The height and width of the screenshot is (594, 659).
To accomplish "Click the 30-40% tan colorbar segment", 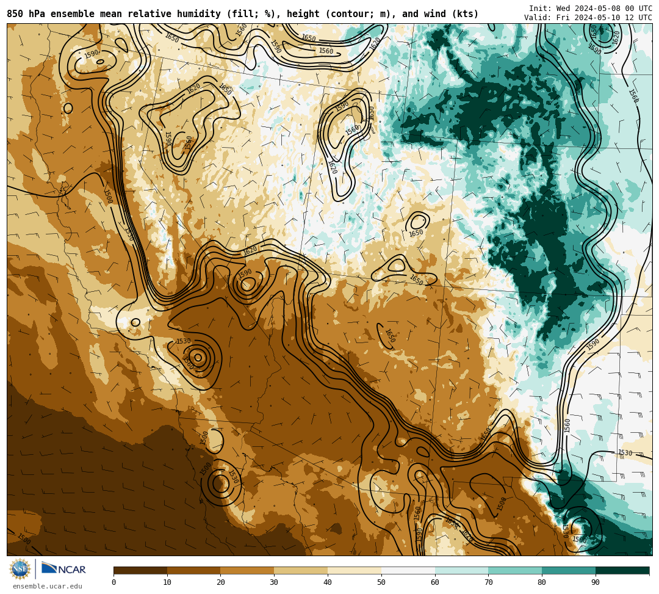I will [301, 570].
